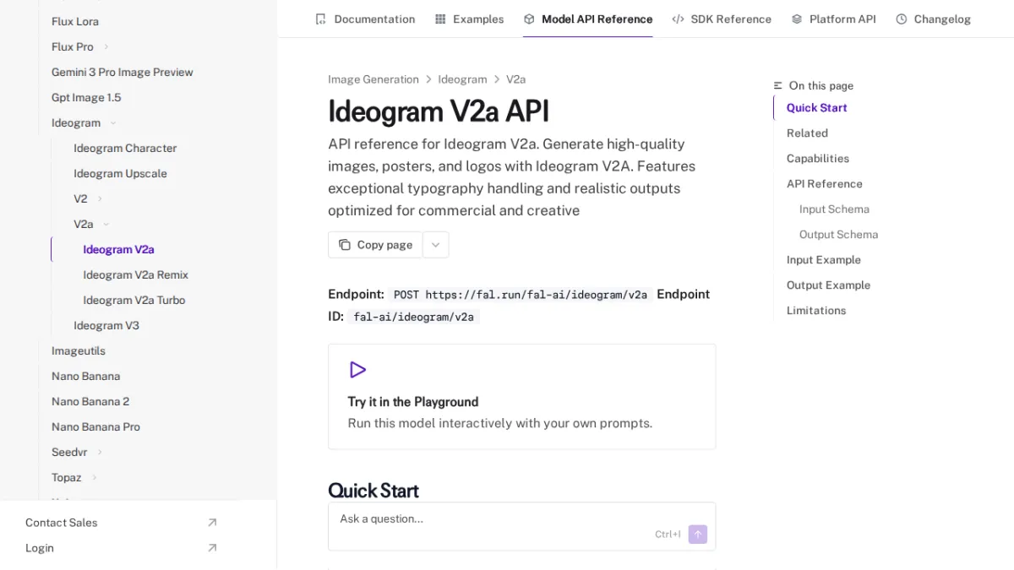The image size is (1014, 570).
Task: Click the fal-ai/ideogram/v2a endpoint ID code
Action: 413,318
